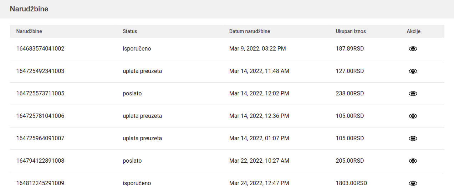Click date Mar 9, 2022, 03:22 PM
Viewport: 454px width, 194px height.
(257, 49)
